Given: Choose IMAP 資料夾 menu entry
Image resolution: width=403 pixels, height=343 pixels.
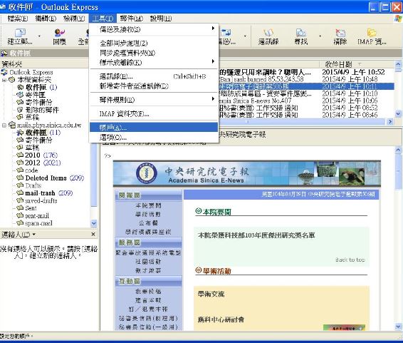Looking at the screenshot, I should click(x=154, y=113).
